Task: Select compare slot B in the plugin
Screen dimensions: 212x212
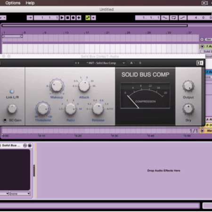Action: pos(140,63)
